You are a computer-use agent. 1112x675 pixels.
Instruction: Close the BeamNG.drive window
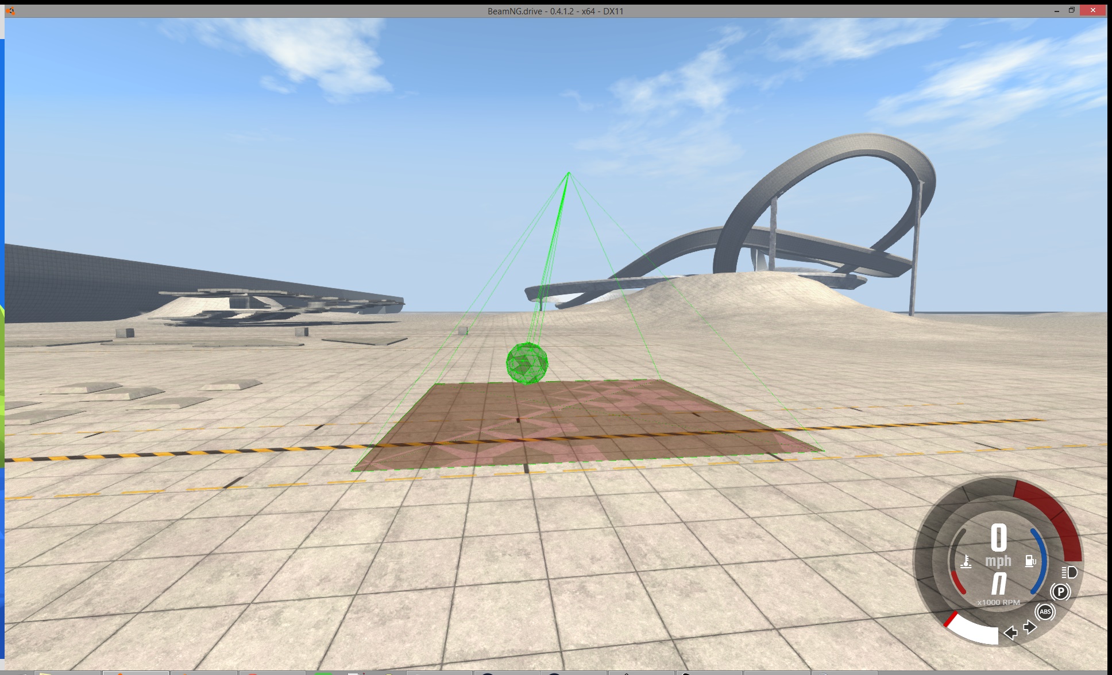click(x=1092, y=10)
